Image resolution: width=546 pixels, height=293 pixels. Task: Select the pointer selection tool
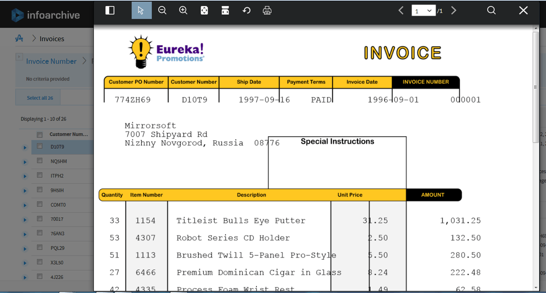click(x=141, y=10)
